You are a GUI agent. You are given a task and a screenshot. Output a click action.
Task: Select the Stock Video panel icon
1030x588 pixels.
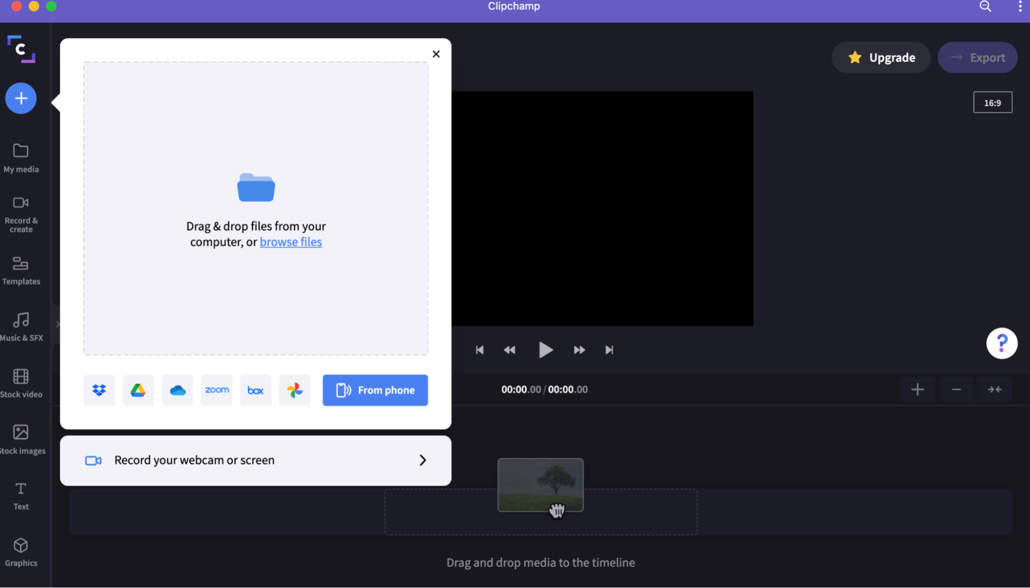coord(21,376)
